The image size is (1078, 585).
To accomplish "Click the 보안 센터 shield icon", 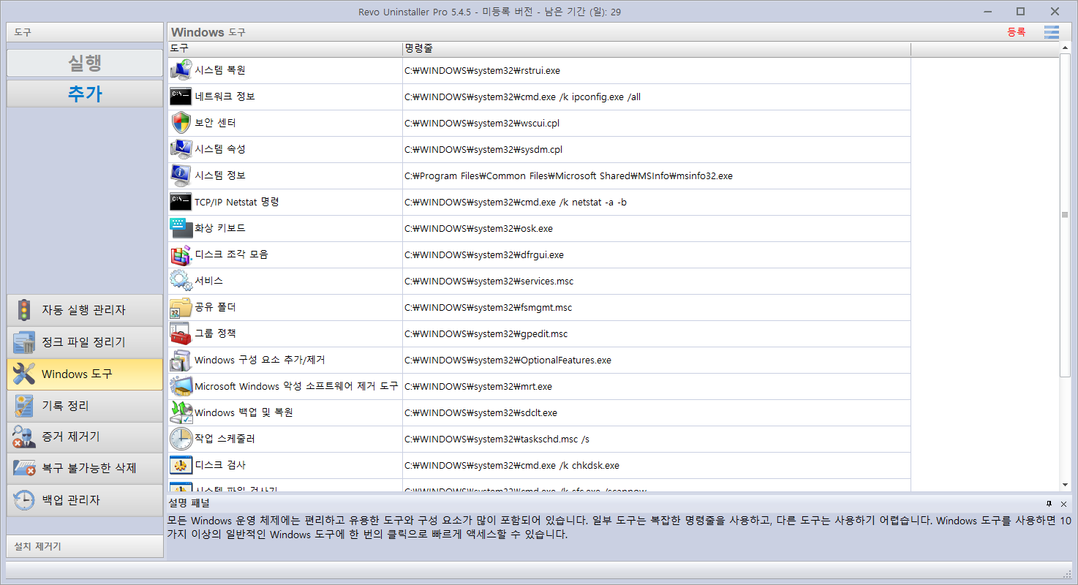I will [181, 123].
